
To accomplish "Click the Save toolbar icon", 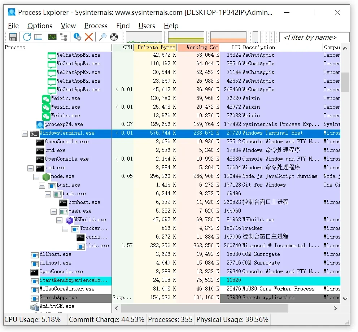I will click(x=13, y=37).
